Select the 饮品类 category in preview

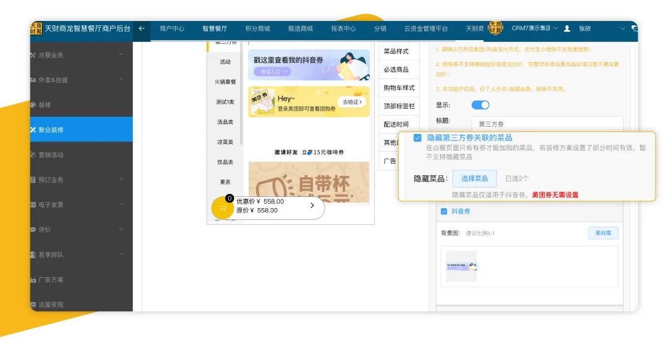pos(225,162)
